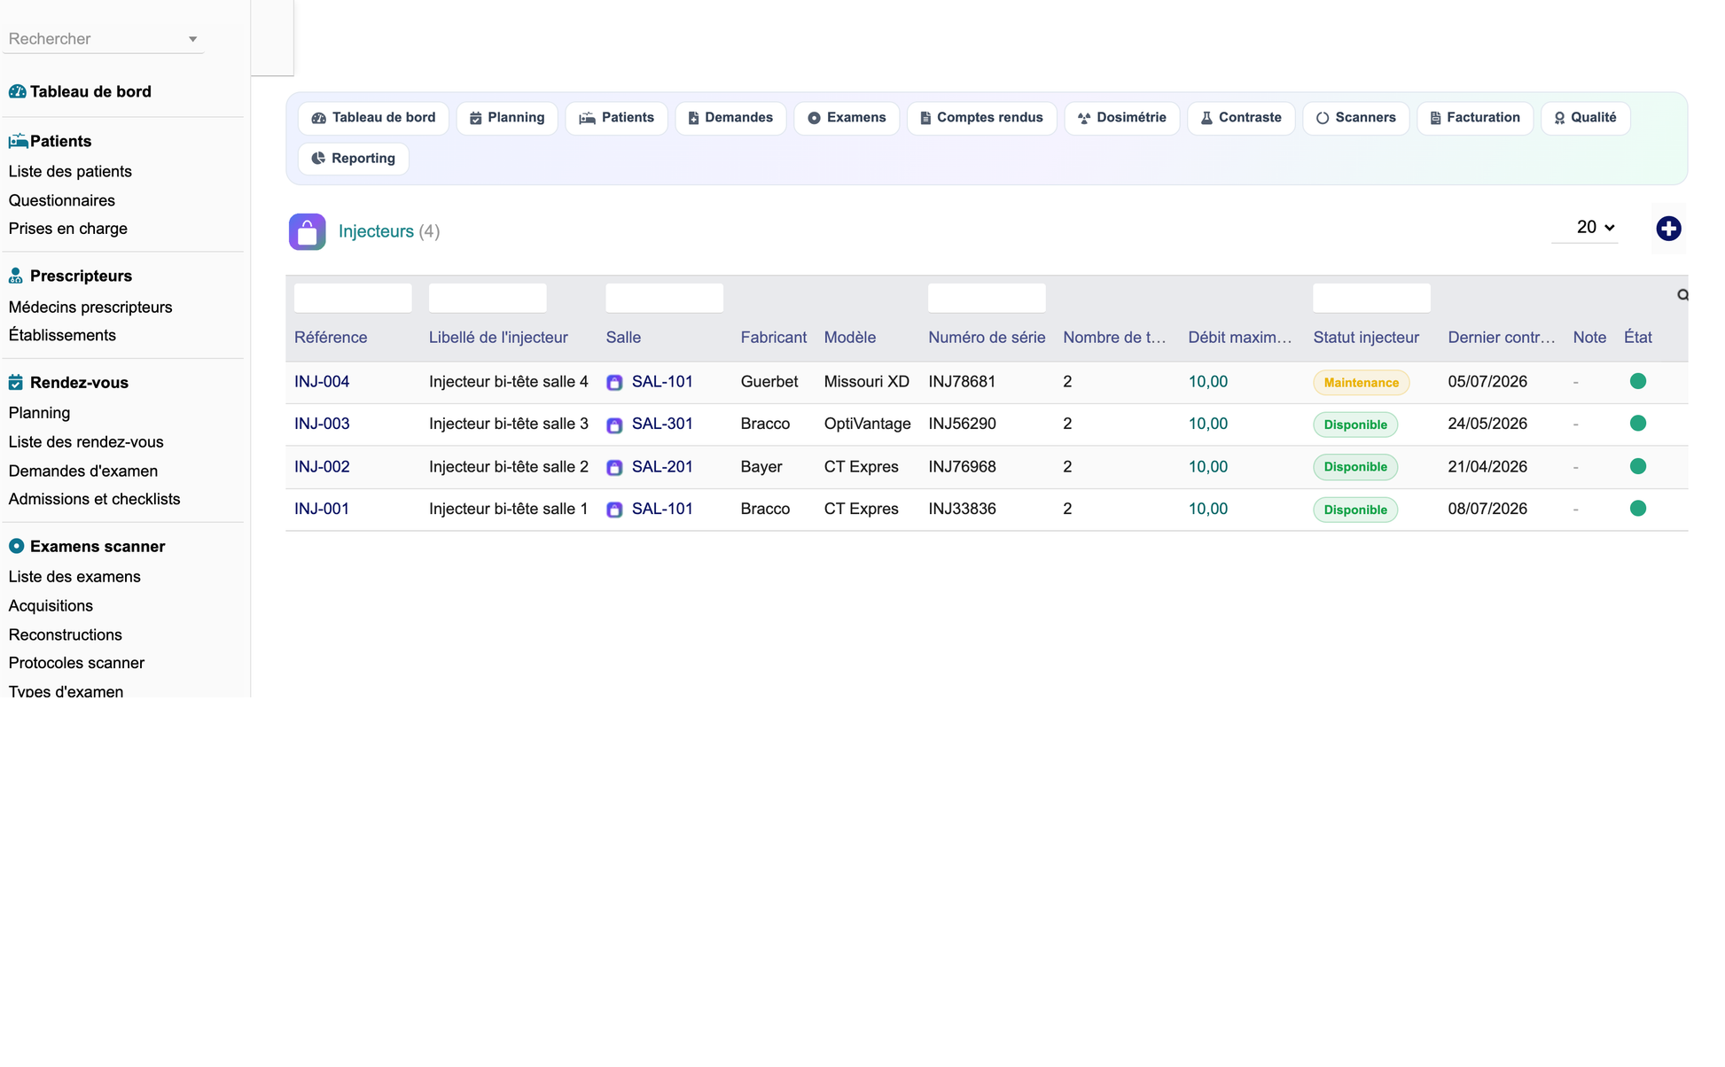1725x1067 pixels.
Task: Open injector INJ-004 reference link
Action: point(322,382)
